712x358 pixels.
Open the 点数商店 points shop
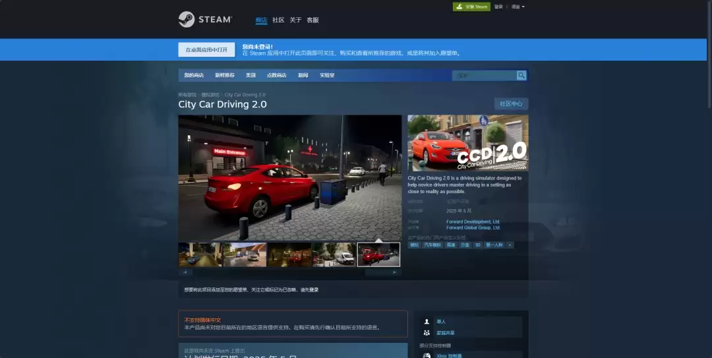(276, 75)
